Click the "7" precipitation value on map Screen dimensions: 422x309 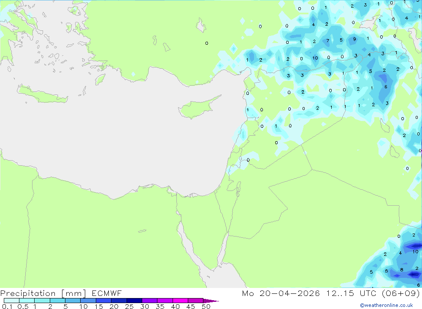tap(327, 41)
